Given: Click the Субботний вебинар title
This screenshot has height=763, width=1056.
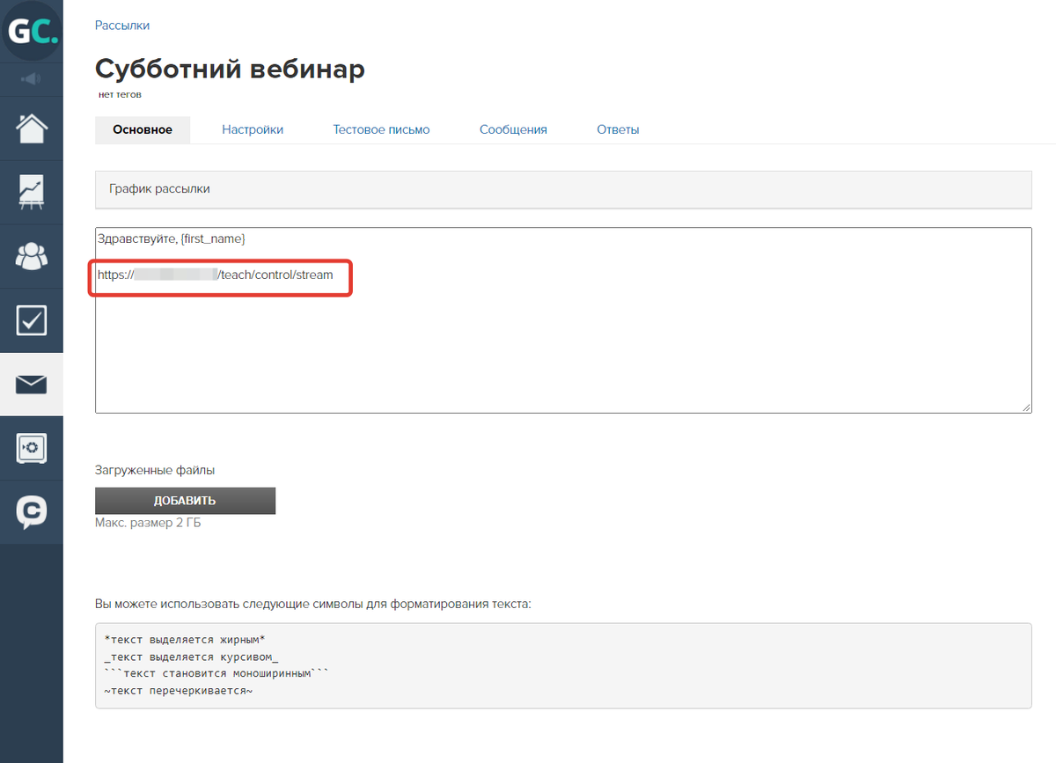Looking at the screenshot, I should [x=230, y=69].
